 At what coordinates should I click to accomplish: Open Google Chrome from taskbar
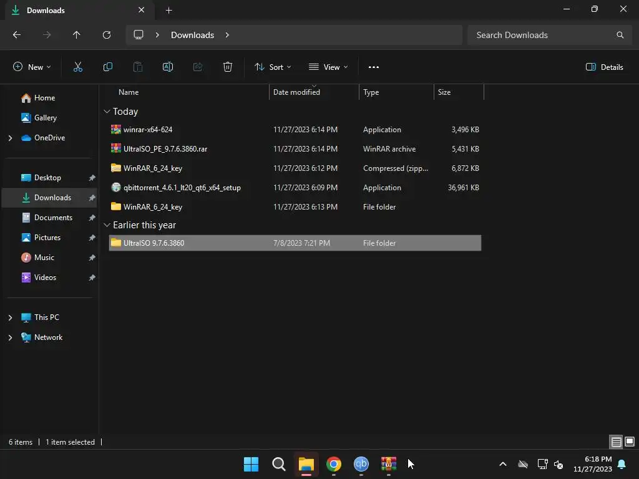tap(333, 464)
